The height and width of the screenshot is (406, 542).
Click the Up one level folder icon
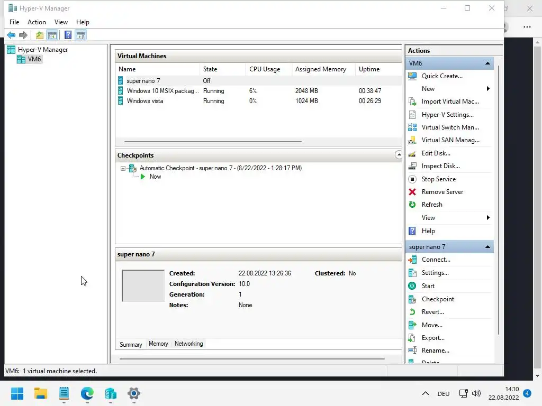click(x=40, y=35)
